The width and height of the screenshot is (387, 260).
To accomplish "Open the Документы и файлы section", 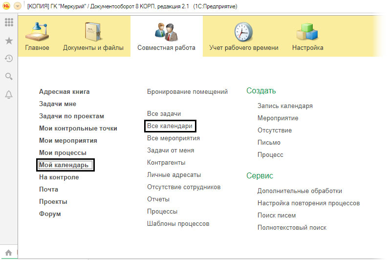I will [x=93, y=36].
